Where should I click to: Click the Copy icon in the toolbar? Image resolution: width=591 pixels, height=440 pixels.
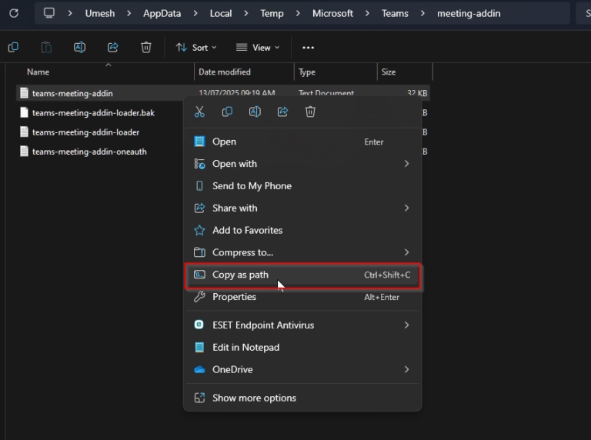(x=13, y=48)
